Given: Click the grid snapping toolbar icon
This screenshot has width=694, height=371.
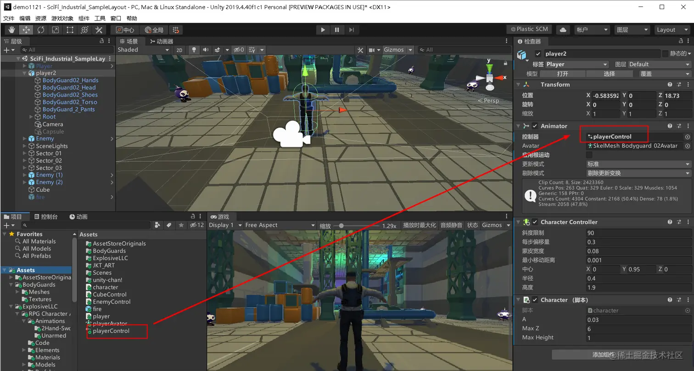Looking at the screenshot, I should 176,30.
